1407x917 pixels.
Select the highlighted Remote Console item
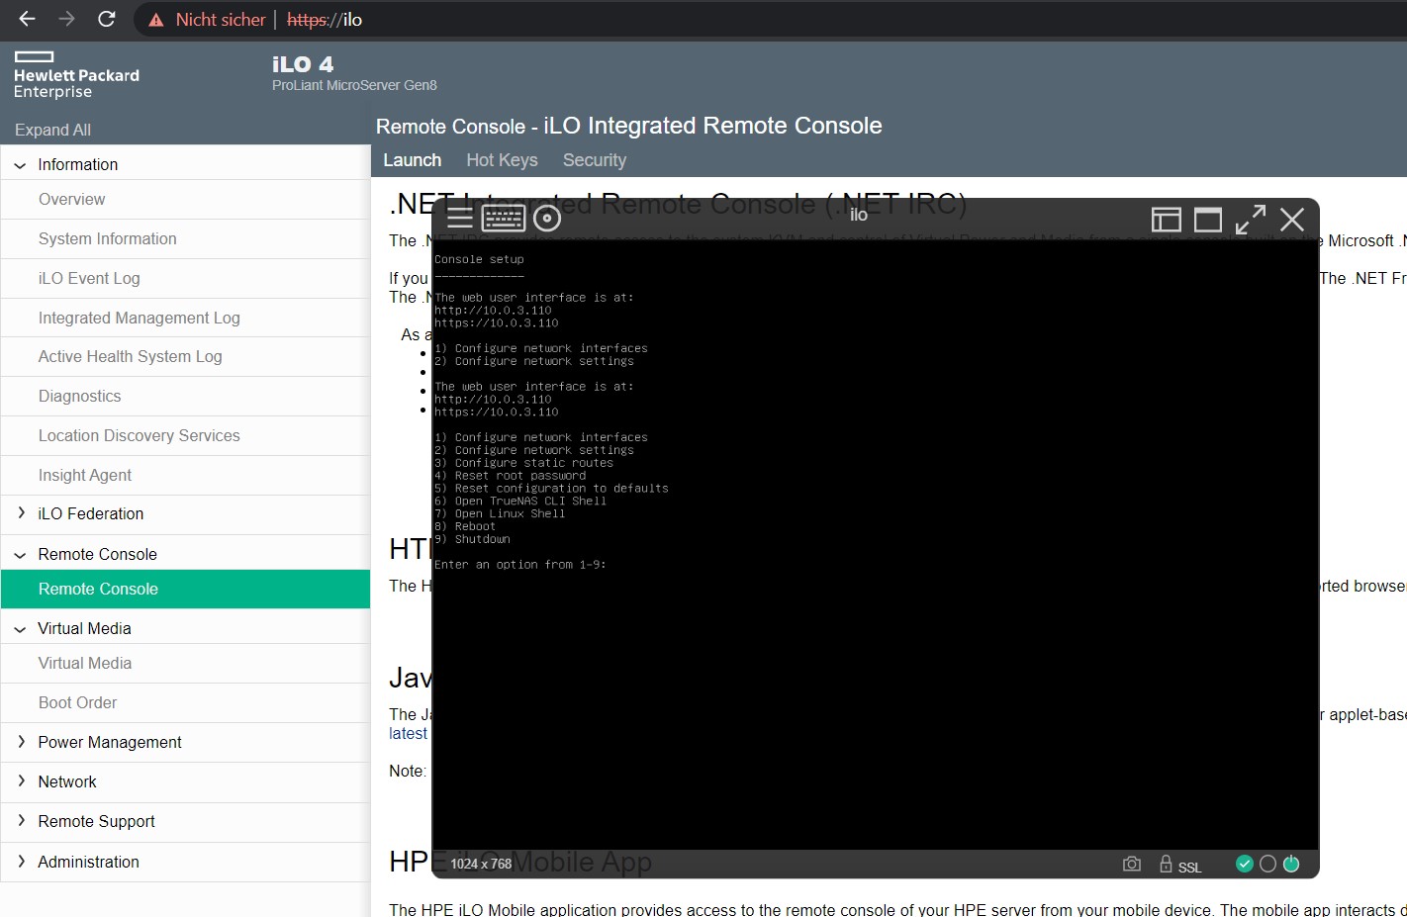pos(185,589)
